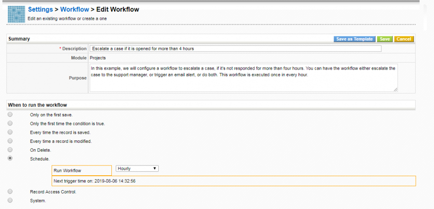This screenshot has height=209, width=434.
Task: Choose 'Record Access Control' radio option
Action: pos(10,192)
